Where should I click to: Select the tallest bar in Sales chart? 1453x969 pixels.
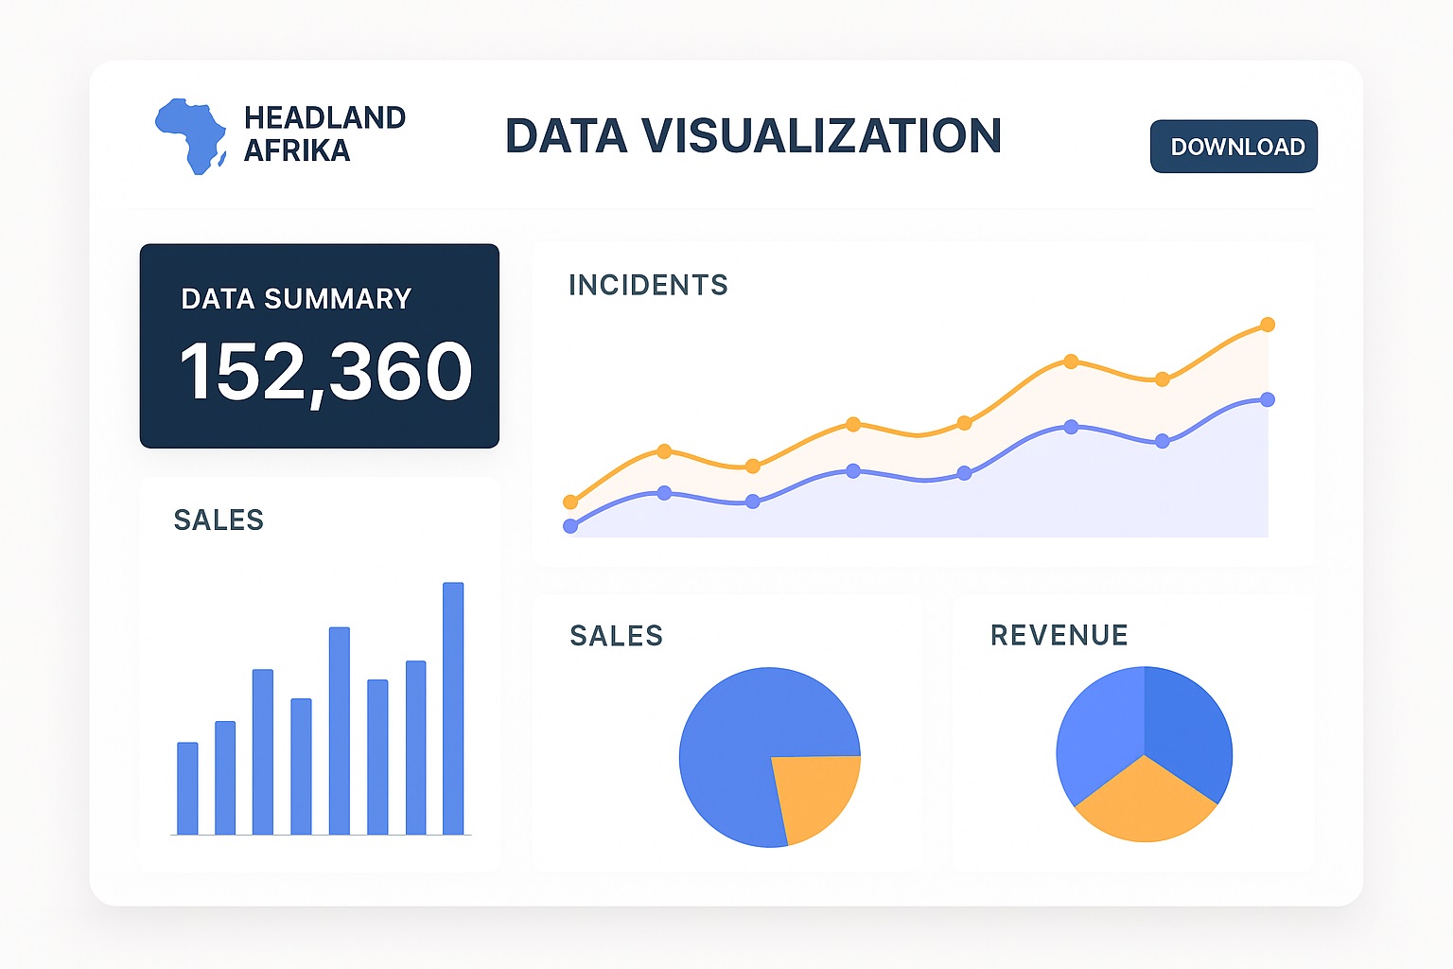452,710
